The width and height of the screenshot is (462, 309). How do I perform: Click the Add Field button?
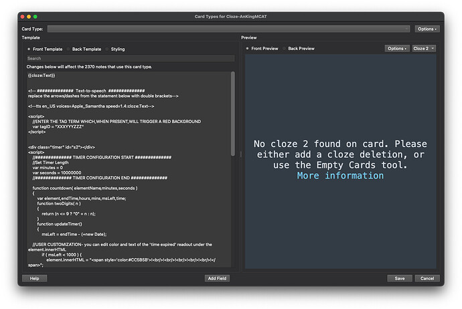click(x=218, y=278)
